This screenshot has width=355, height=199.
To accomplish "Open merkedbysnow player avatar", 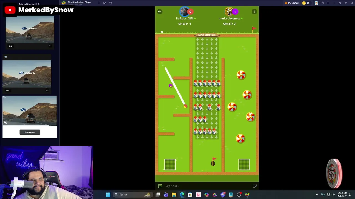I will tap(229, 12).
